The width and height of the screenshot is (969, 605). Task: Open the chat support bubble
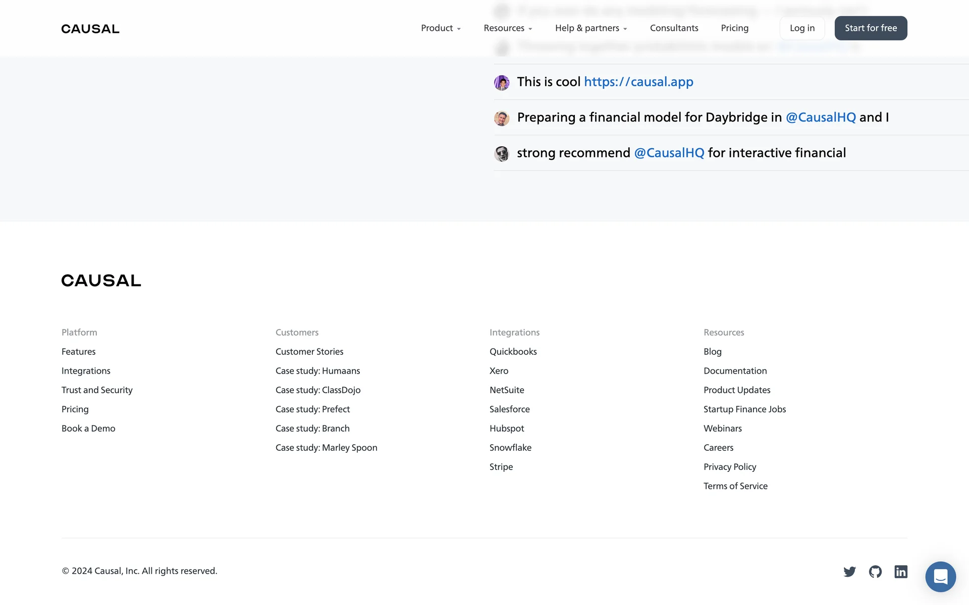coord(940,576)
